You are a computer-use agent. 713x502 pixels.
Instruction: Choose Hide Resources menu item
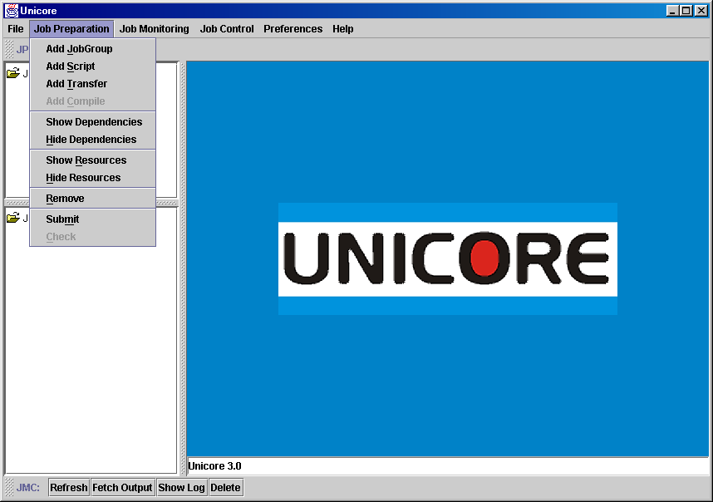93,178
